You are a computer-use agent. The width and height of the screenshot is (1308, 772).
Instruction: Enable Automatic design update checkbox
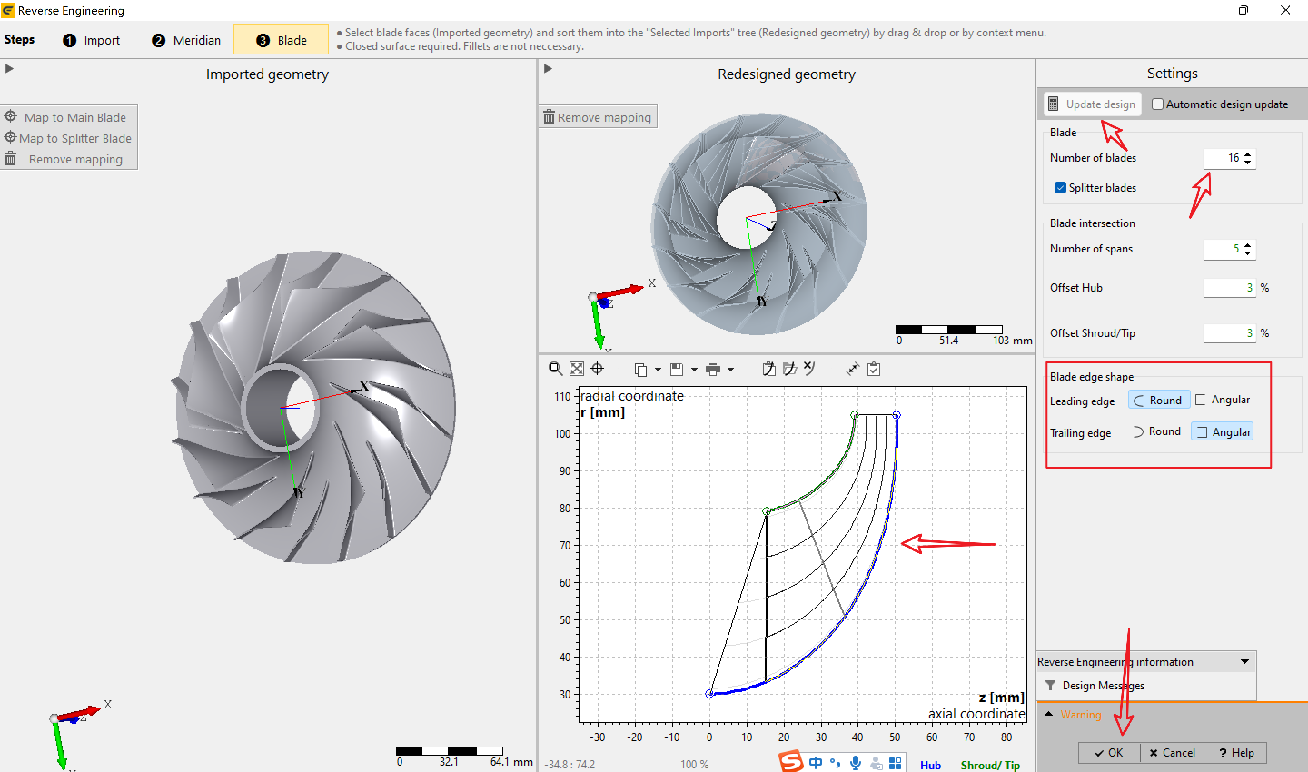1157,104
